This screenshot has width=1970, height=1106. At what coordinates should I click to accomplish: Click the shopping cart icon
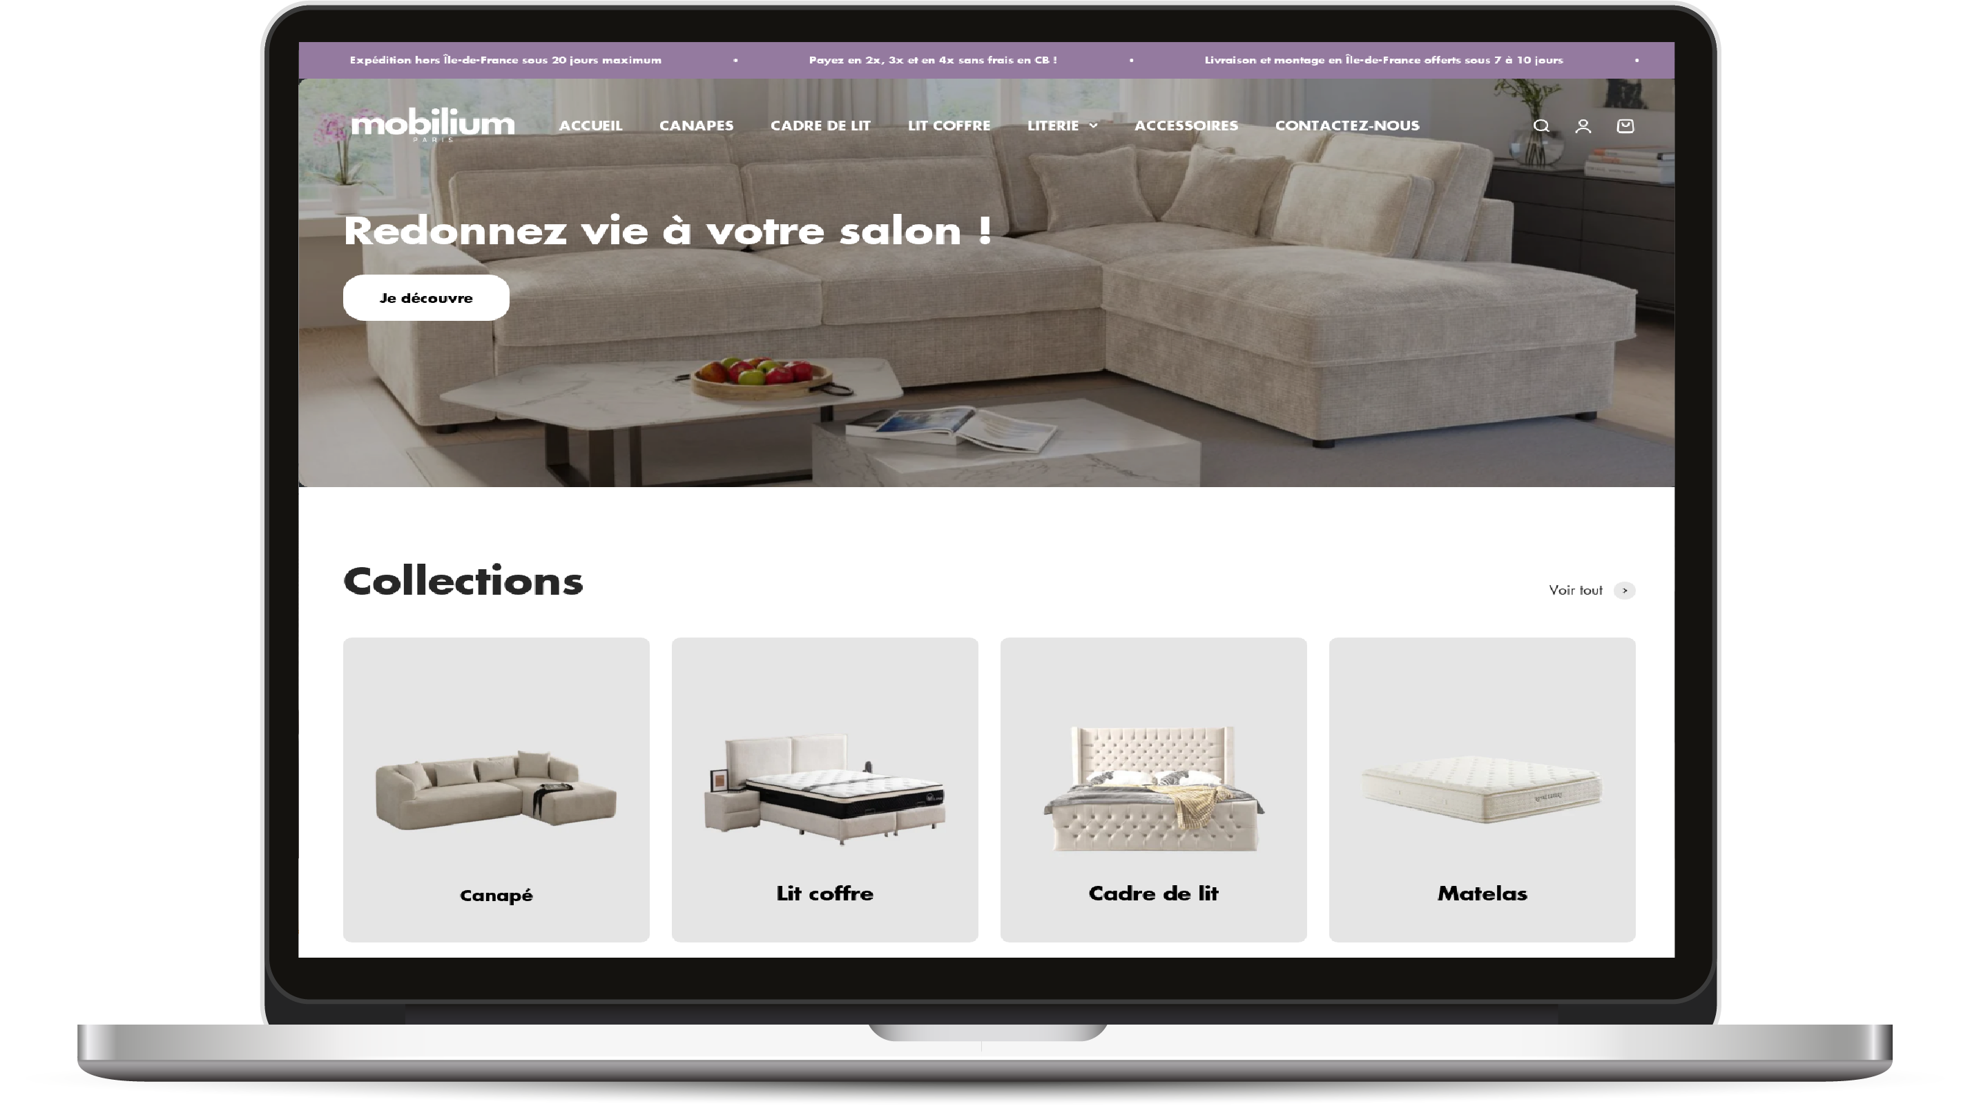point(1625,124)
